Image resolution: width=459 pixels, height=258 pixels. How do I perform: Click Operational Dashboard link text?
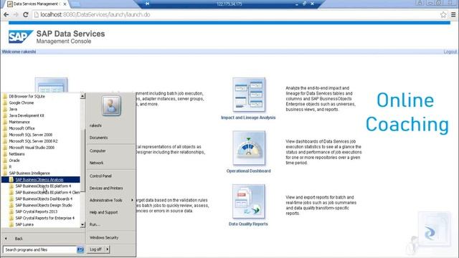(249, 171)
